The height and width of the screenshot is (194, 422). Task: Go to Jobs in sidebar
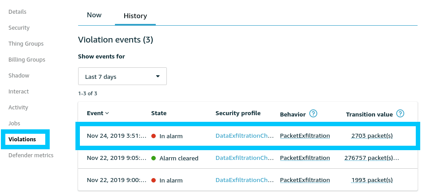click(x=14, y=123)
